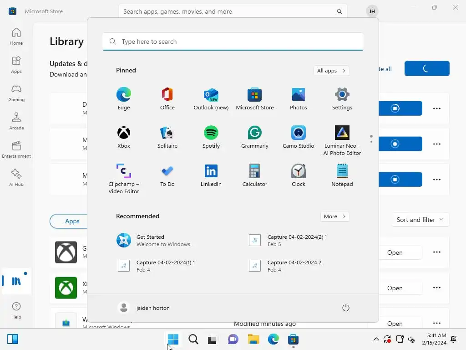Open Entertainment section in Store sidebar
Screen dimensions: 466x350
(16, 149)
